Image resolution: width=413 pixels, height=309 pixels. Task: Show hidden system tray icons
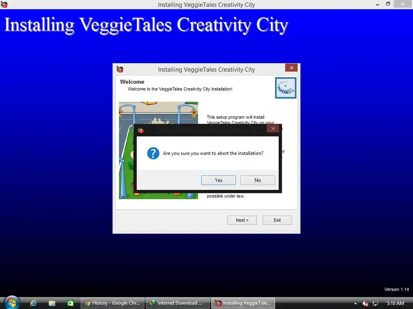[x=355, y=303]
